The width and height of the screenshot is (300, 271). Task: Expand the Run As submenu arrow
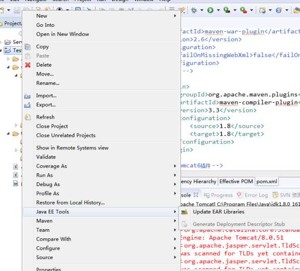175,175
